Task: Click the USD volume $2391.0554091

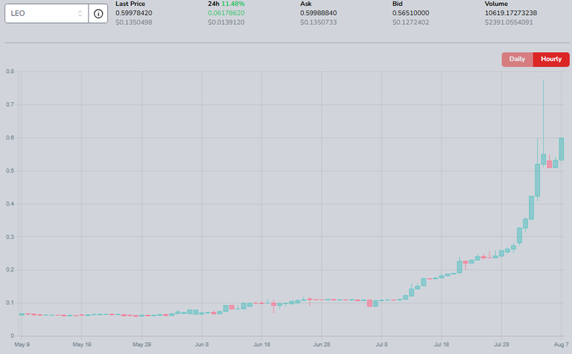Action: tap(509, 22)
